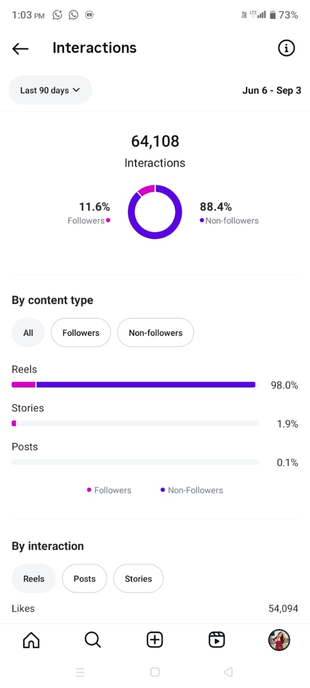Image resolution: width=310 pixels, height=688 pixels.
Task: Open the Home feed icon
Action: [x=31, y=640]
